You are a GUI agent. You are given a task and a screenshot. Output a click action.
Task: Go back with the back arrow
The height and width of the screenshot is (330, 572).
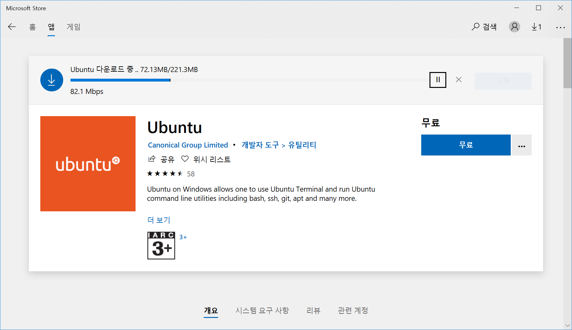12,27
